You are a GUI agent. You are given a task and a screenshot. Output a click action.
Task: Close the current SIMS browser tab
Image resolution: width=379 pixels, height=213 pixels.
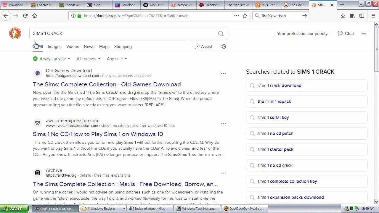tap(332, 5)
